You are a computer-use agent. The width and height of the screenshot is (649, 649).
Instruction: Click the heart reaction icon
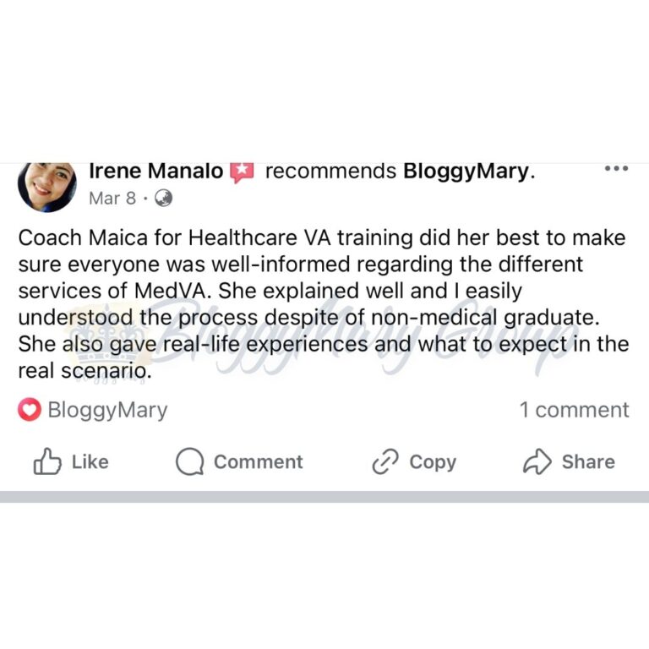click(x=30, y=411)
